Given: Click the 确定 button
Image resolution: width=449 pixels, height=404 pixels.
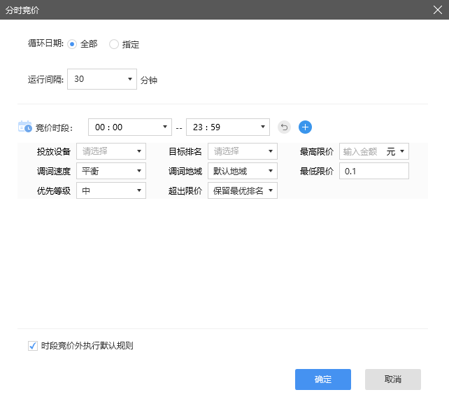Looking at the screenshot, I should coord(323,379).
